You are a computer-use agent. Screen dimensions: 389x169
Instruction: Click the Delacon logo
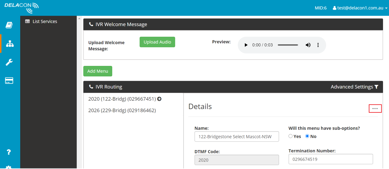[22, 8]
